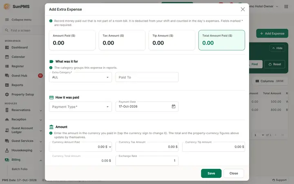Expand the Housekeeping chevron
294x184 pixels.
coord(41,151)
